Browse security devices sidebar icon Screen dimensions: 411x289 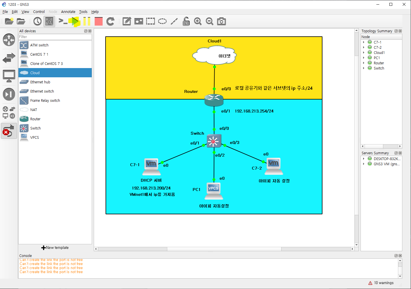point(9,94)
